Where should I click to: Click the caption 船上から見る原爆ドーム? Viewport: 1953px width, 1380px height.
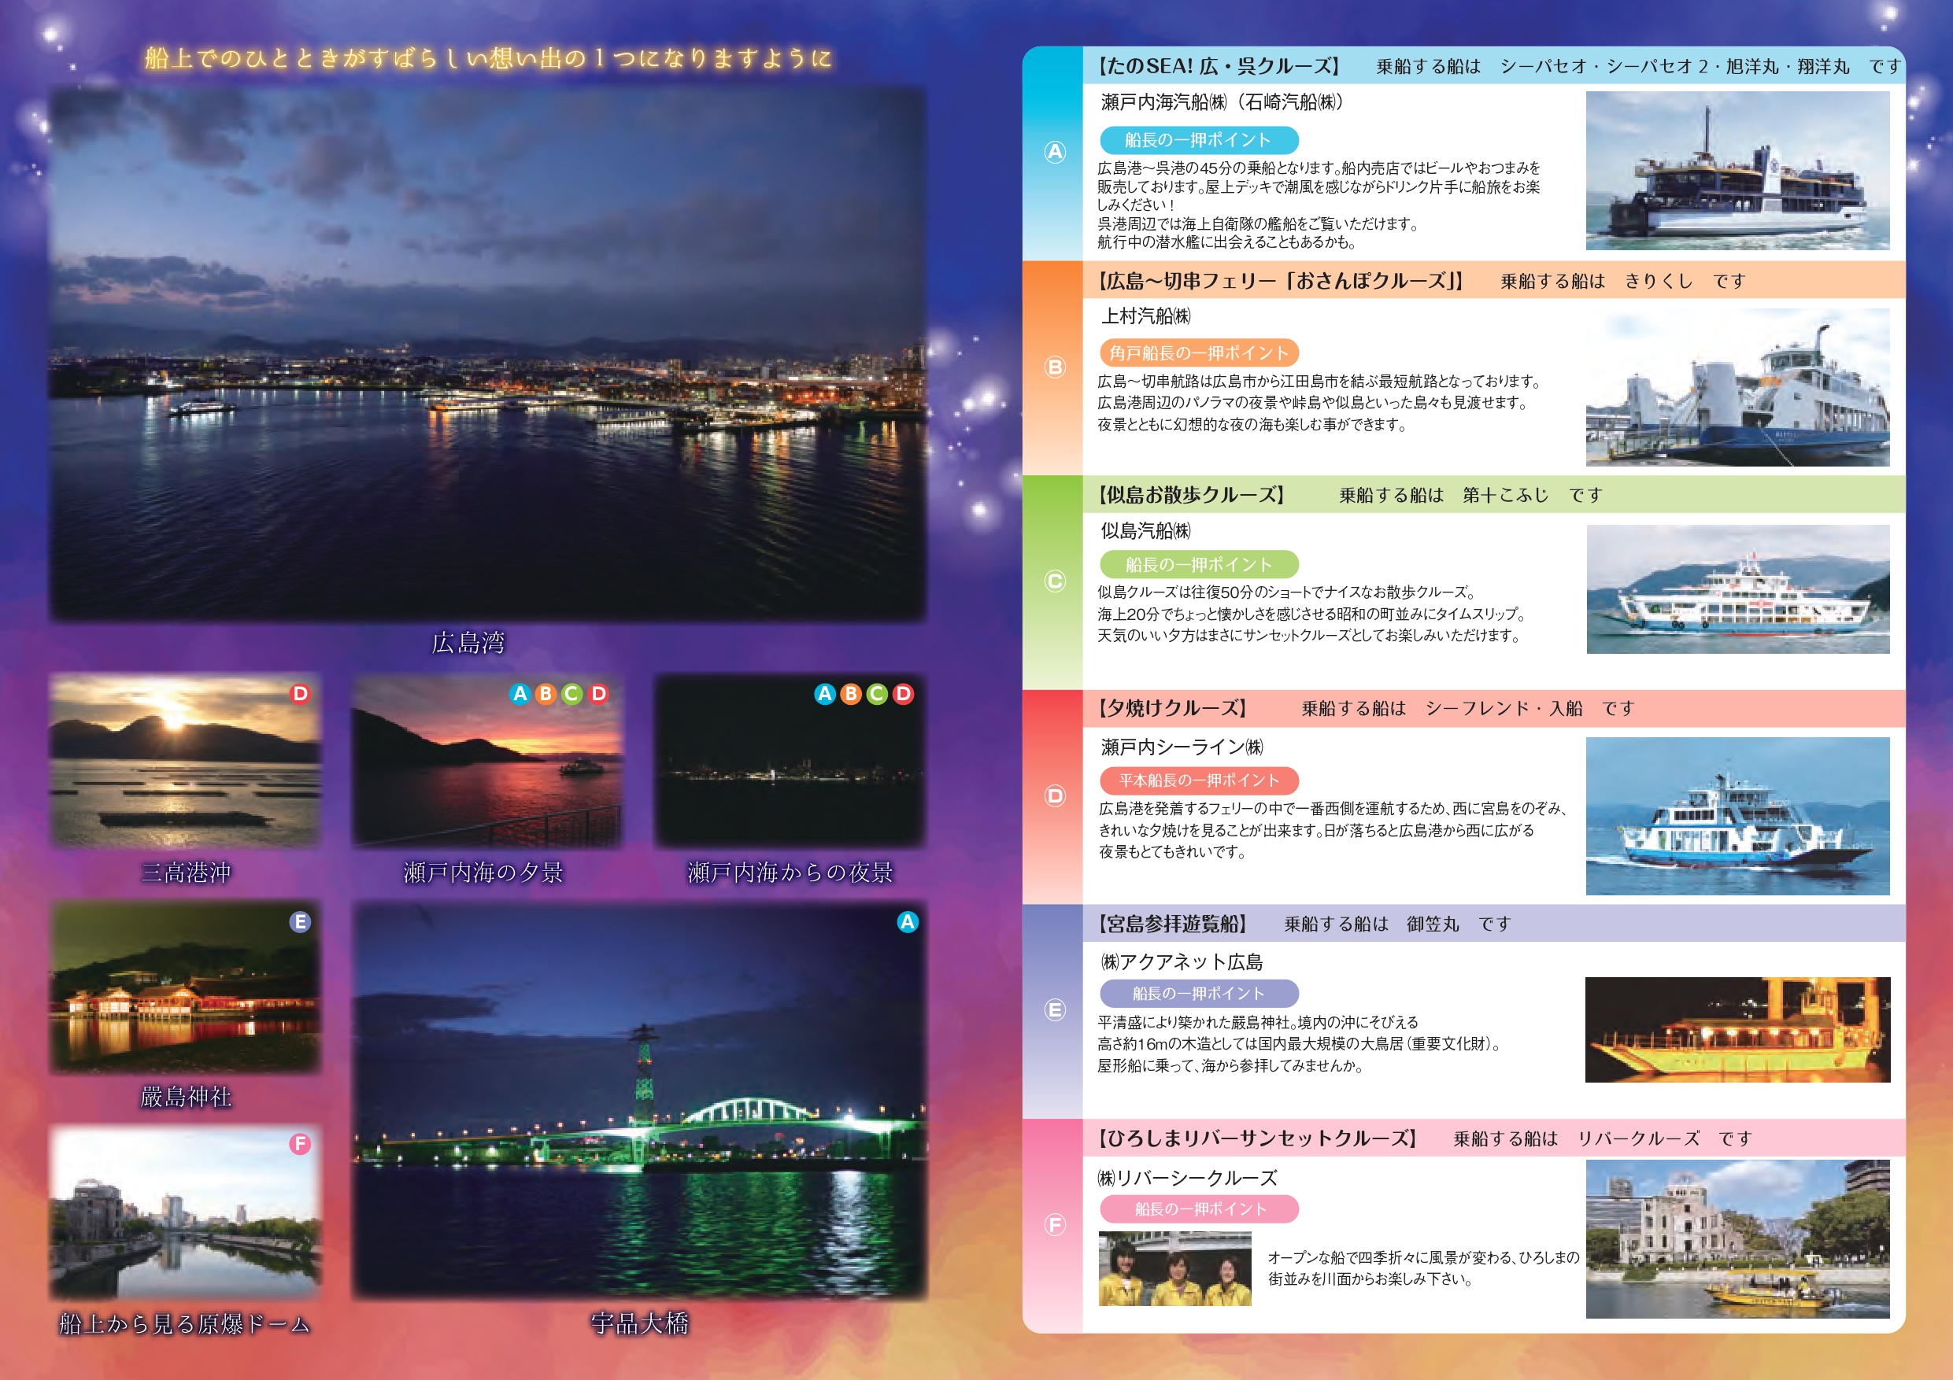[184, 1324]
